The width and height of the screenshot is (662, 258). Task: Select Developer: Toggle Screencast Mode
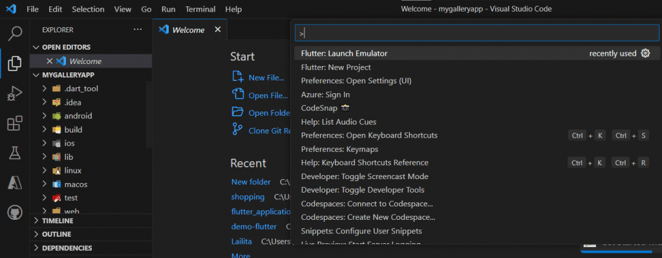coord(476,177)
